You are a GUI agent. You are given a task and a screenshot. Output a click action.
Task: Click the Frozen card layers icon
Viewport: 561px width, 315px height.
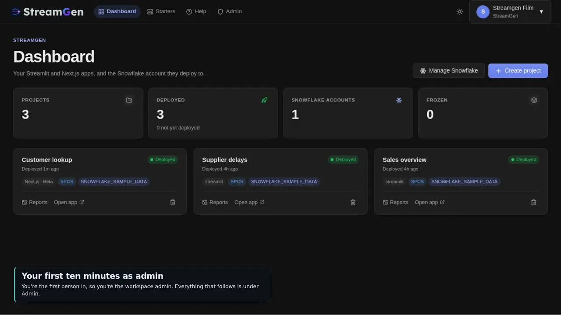tap(534, 100)
